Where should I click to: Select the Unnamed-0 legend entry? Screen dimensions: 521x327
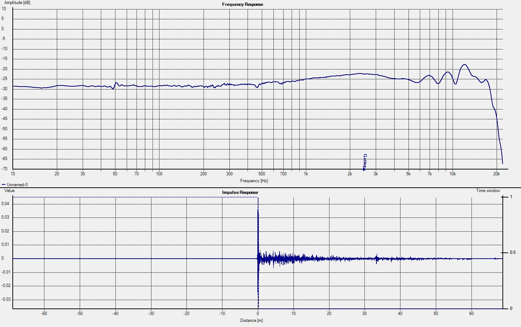point(15,185)
